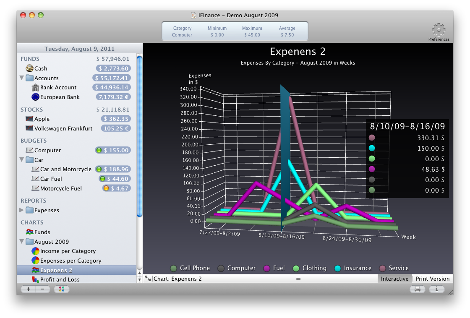Toggle Clothing series in legend
This screenshot has width=470, height=318.
[x=310, y=268]
